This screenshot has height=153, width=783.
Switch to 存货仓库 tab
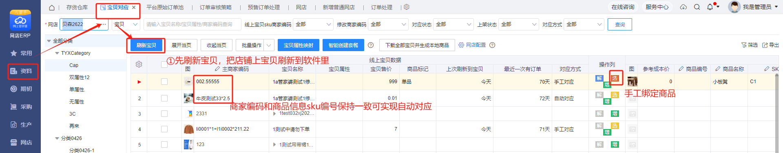pos(77,7)
